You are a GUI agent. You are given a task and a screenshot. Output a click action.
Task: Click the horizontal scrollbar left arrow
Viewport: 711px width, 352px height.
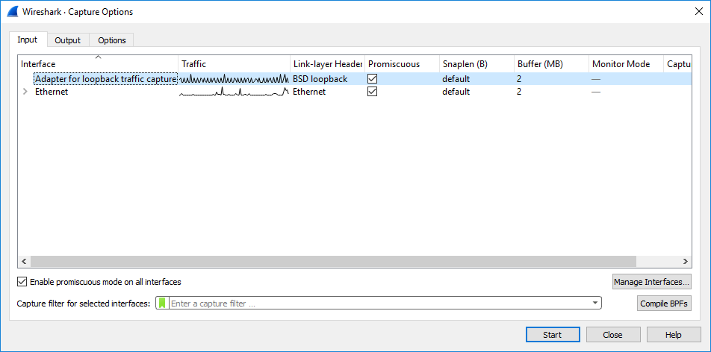pyautogui.click(x=24, y=262)
